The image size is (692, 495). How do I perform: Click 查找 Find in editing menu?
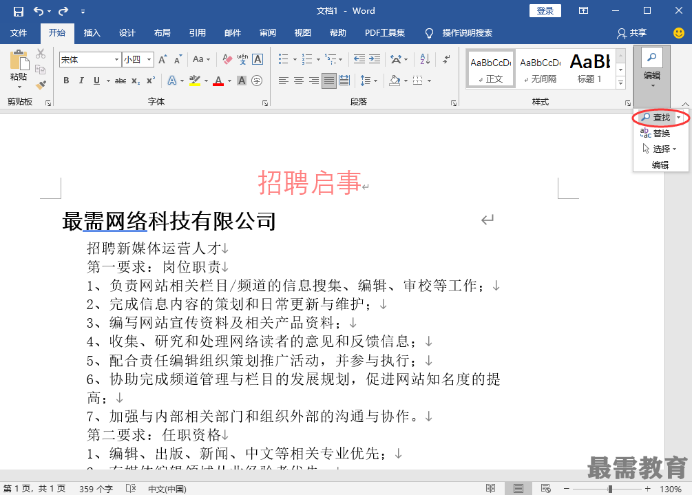656,117
